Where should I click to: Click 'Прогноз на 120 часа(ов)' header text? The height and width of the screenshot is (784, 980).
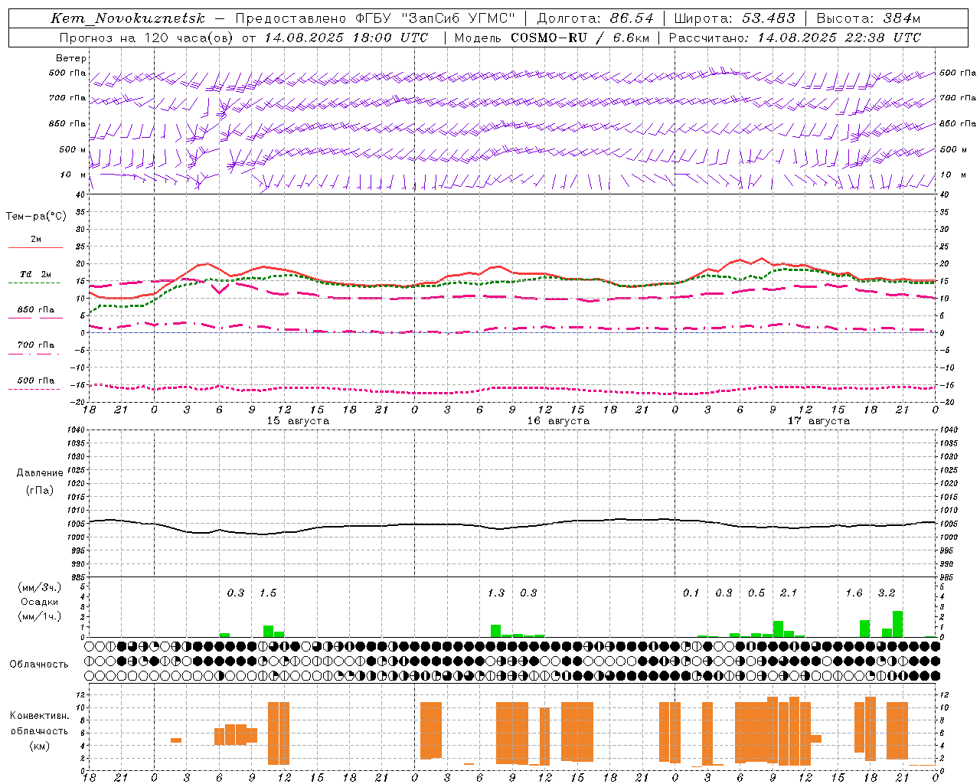pos(147,38)
